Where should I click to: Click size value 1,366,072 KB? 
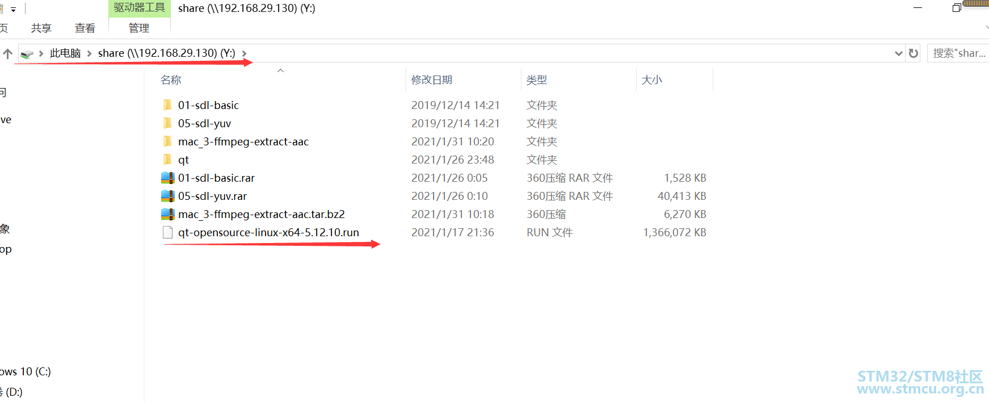click(x=675, y=232)
